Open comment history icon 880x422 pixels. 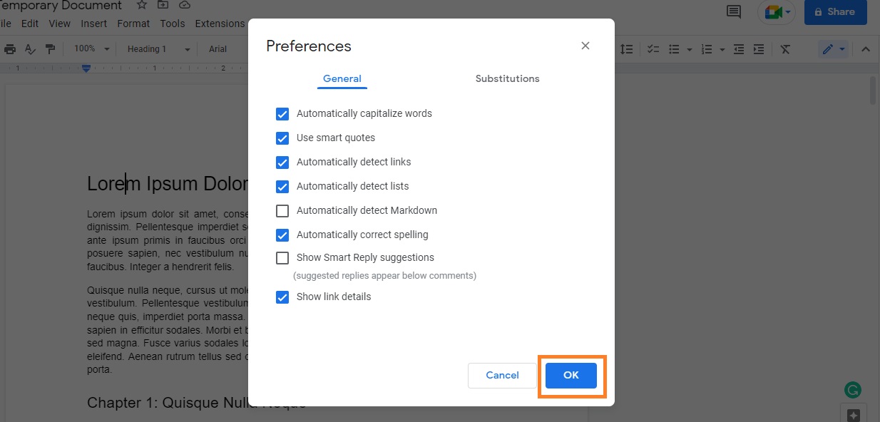tap(733, 11)
